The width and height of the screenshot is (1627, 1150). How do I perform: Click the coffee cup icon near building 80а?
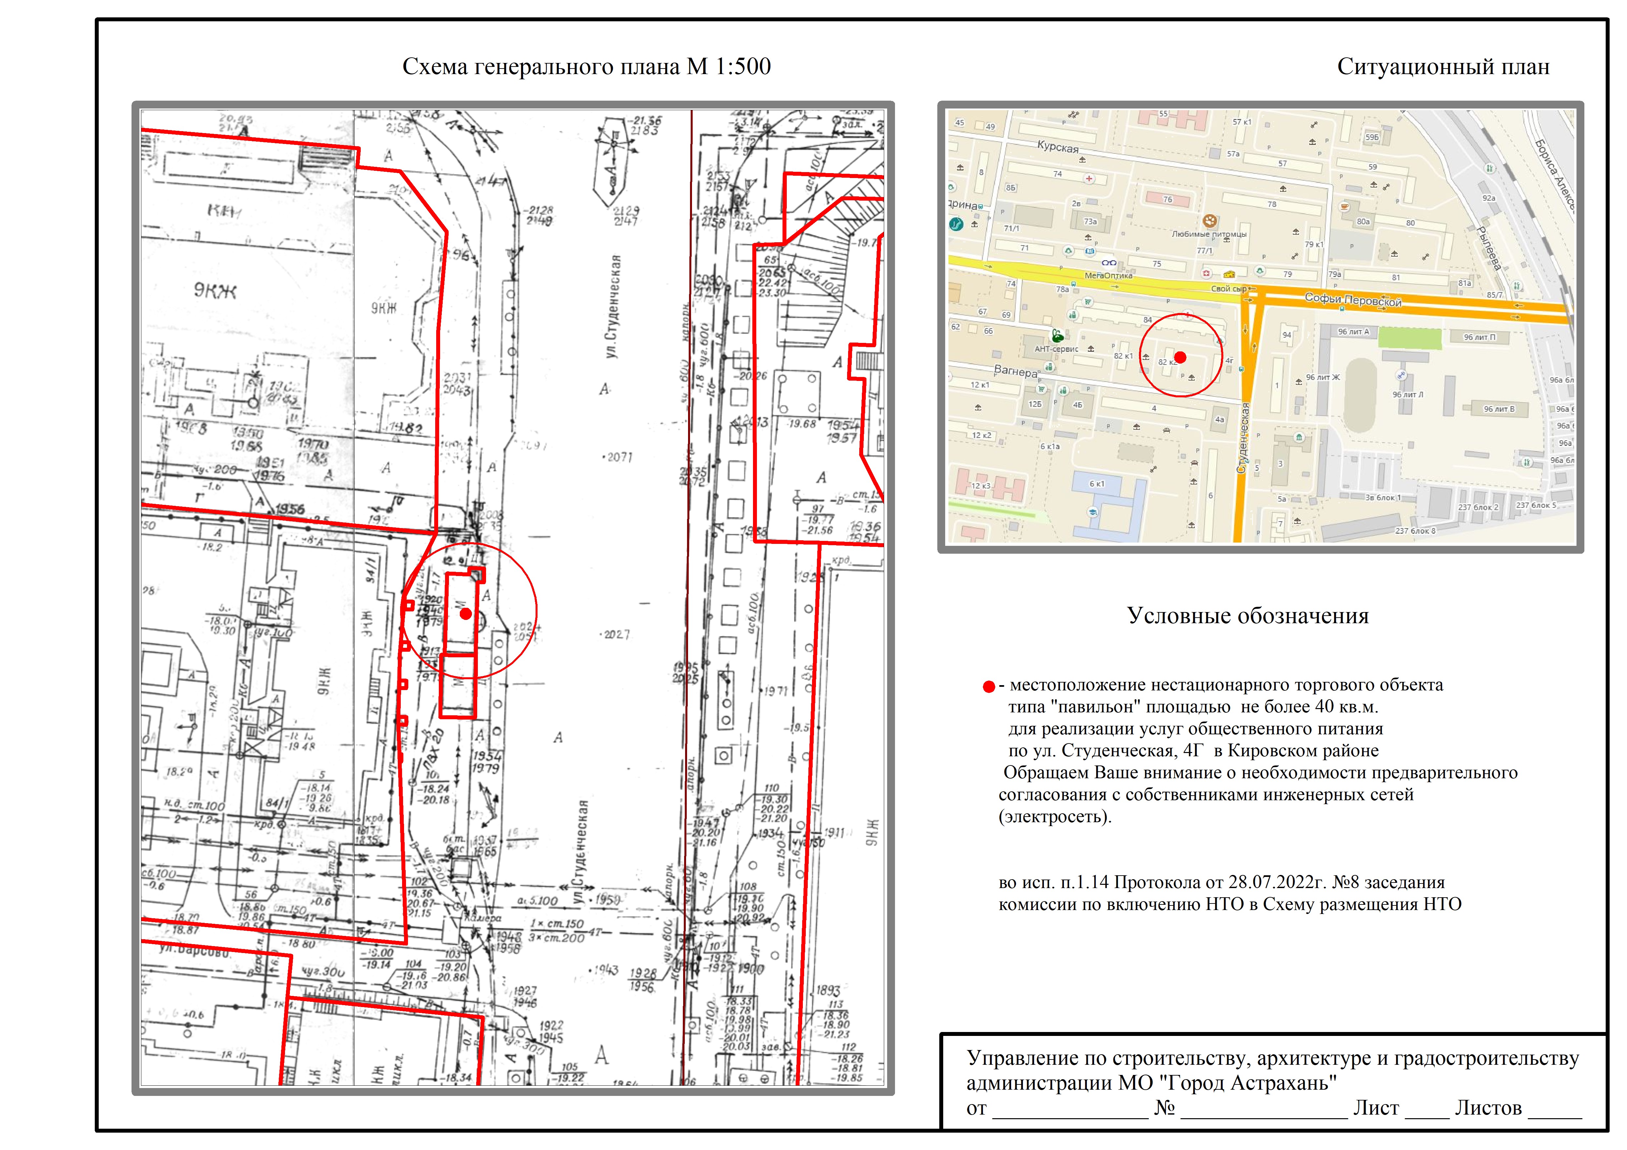point(1344,207)
